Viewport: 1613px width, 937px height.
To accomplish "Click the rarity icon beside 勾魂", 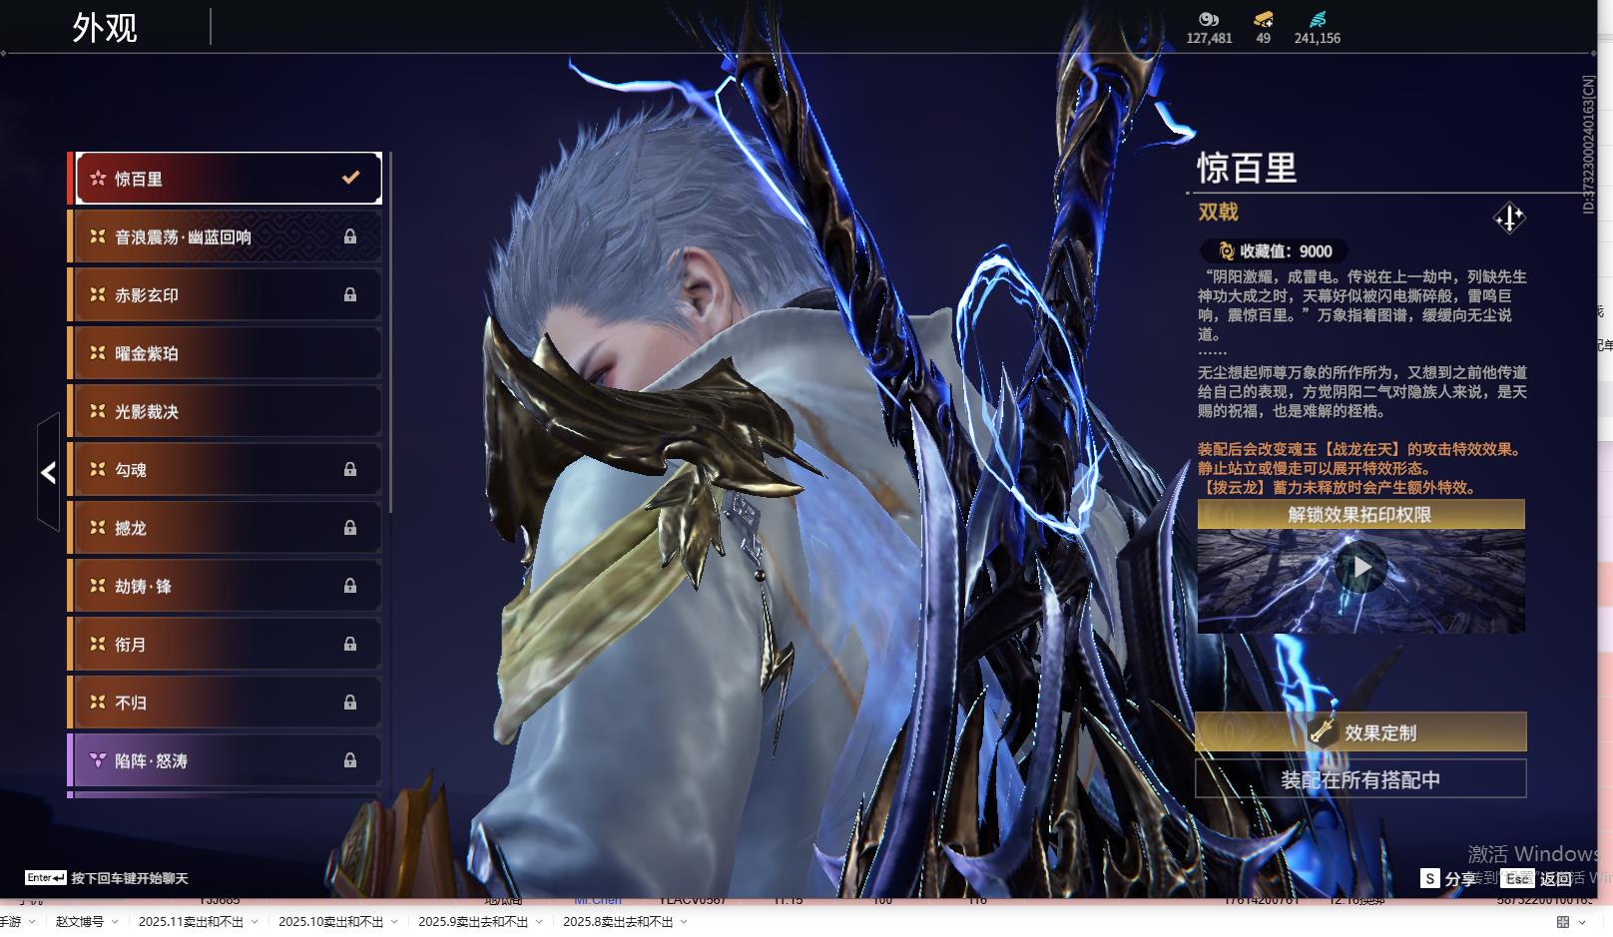I will coord(98,469).
